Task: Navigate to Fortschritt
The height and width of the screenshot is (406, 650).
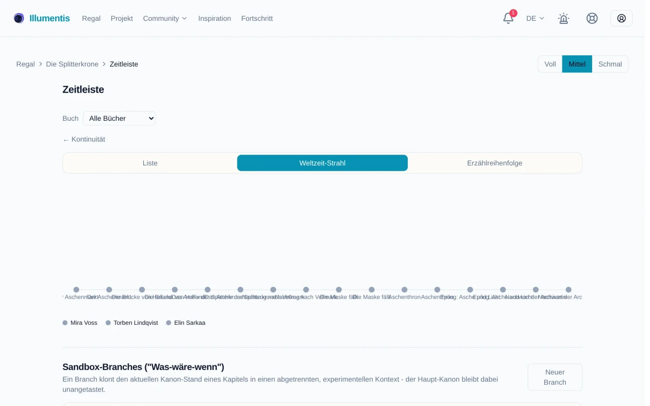Action: click(257, 18)
